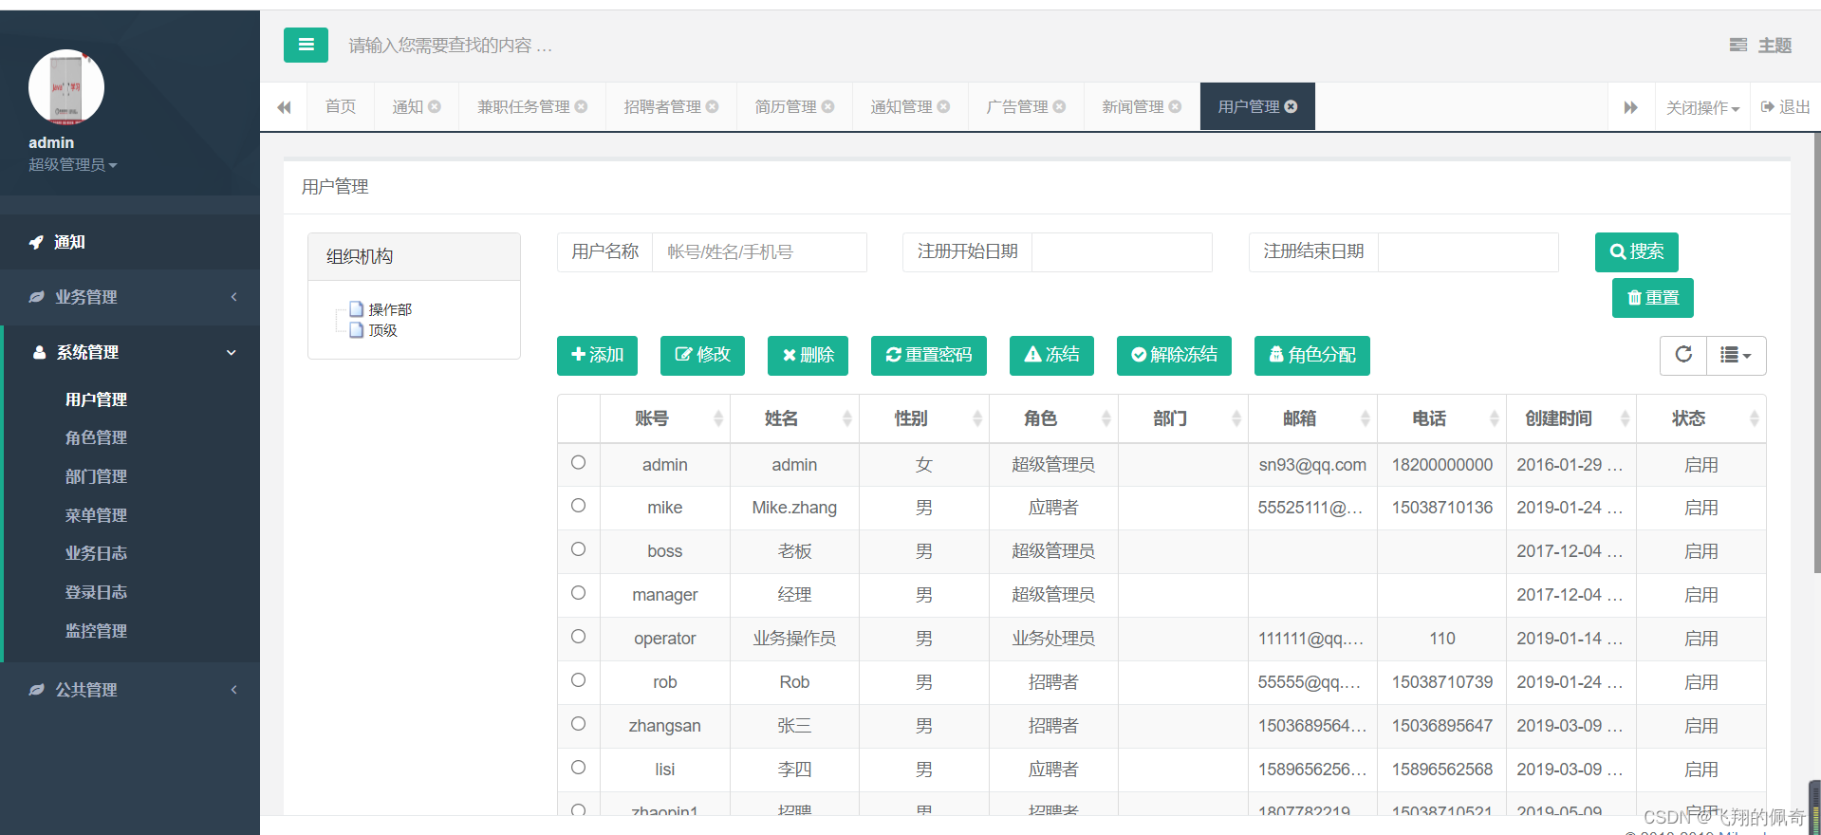Sort the table by 账号 column
Image resolution: width=1821 pixels, height=835 pixels.
click(664, 418)
